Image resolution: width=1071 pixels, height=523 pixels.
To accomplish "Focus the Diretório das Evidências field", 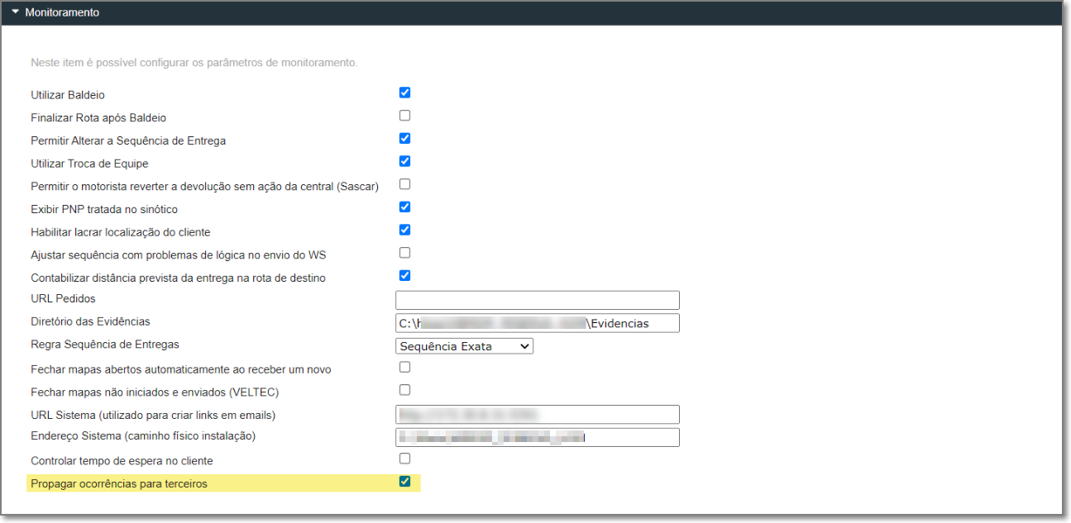I will pyautogui.click(x=538, y=323).
